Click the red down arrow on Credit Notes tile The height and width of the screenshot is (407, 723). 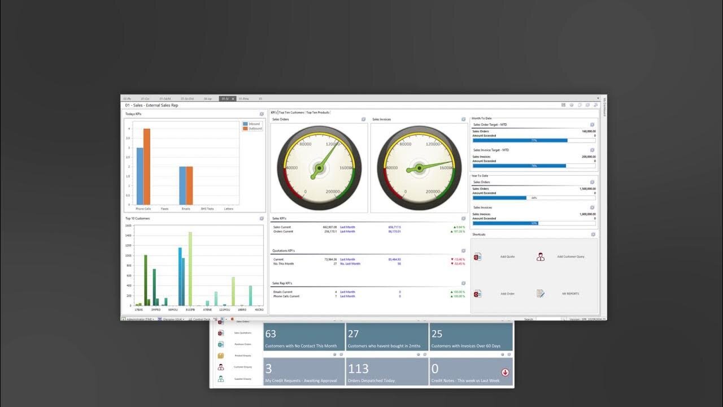(505, 372)
